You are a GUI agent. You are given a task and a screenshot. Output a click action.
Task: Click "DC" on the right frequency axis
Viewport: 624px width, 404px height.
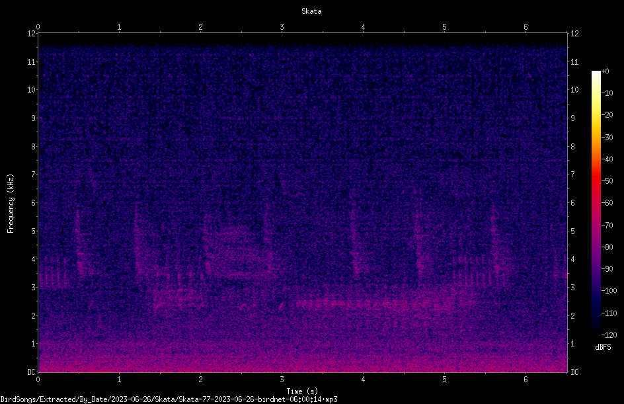pos(574,372)
